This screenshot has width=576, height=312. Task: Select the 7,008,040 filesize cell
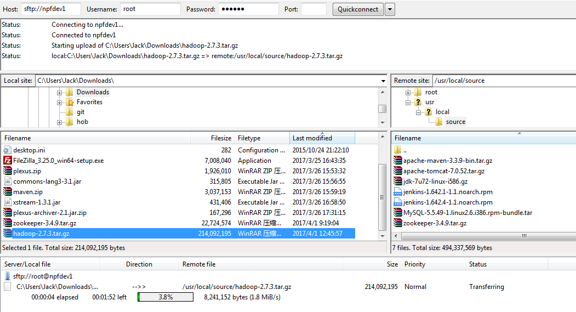tap(218, 161)
